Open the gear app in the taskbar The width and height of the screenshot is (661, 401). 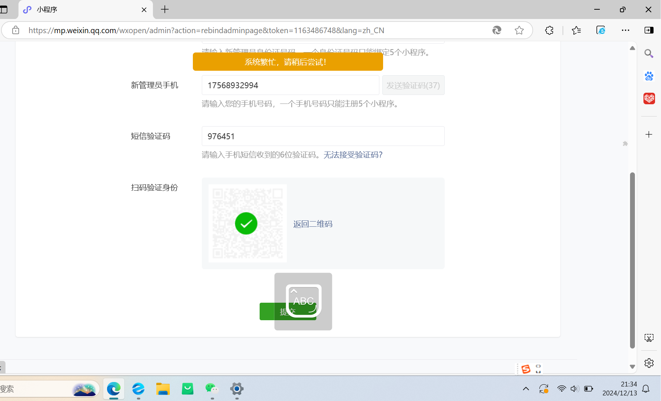point(237,389)
